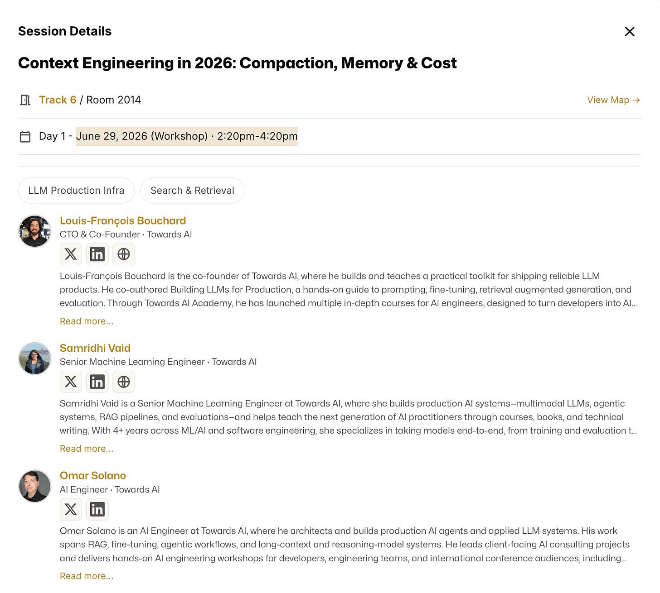Open Louis-François Bouchard's website globe icon
Screen dimensions: 660x593
point(124,254)
